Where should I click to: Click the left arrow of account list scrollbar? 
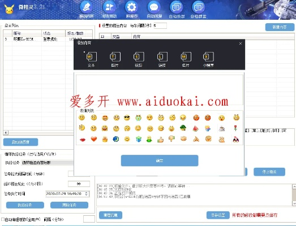point(6,133)
